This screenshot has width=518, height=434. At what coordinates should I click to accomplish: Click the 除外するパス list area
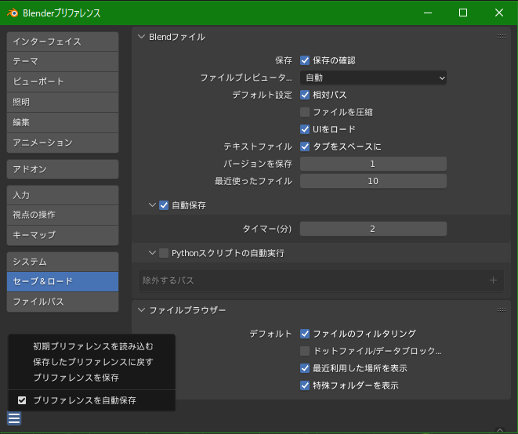tap(321, 280)
